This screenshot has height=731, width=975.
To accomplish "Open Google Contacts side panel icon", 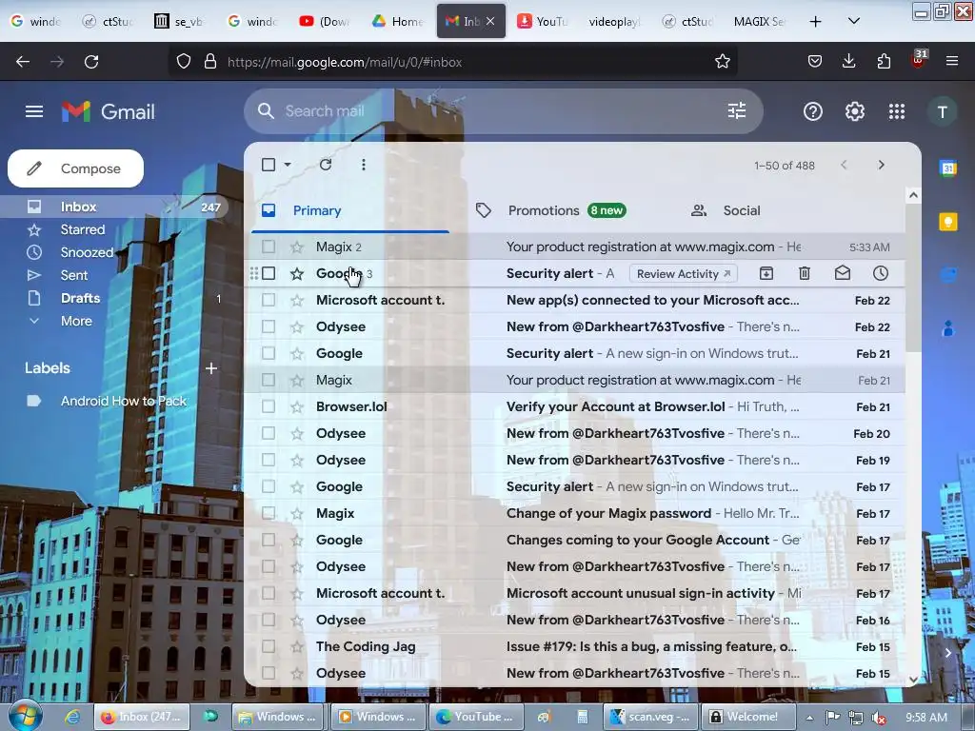I will 947,327.
